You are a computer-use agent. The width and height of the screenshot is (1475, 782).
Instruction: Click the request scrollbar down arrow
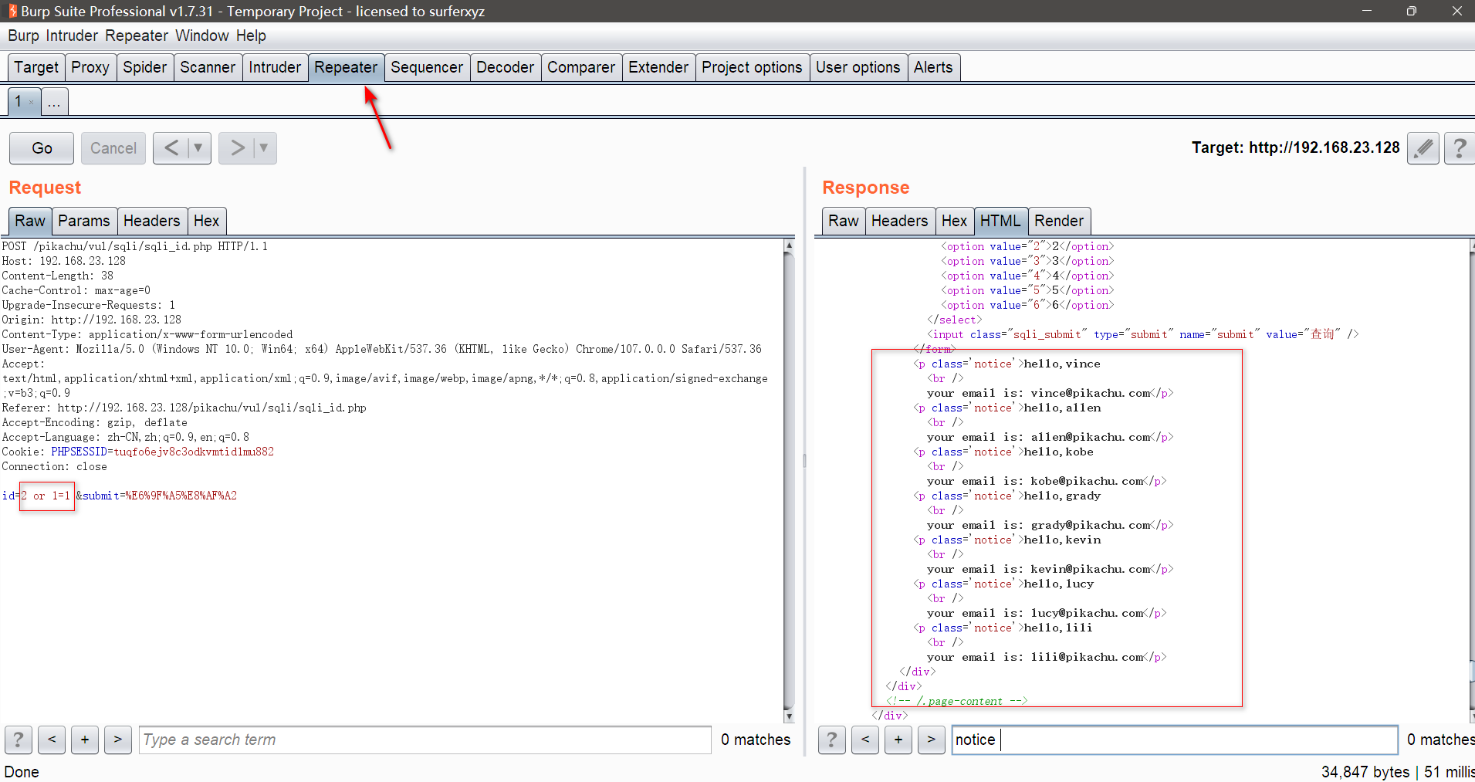tap(788, 716)
